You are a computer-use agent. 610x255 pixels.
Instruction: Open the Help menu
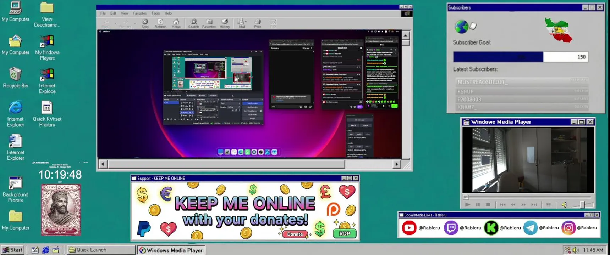pos(168,13)
